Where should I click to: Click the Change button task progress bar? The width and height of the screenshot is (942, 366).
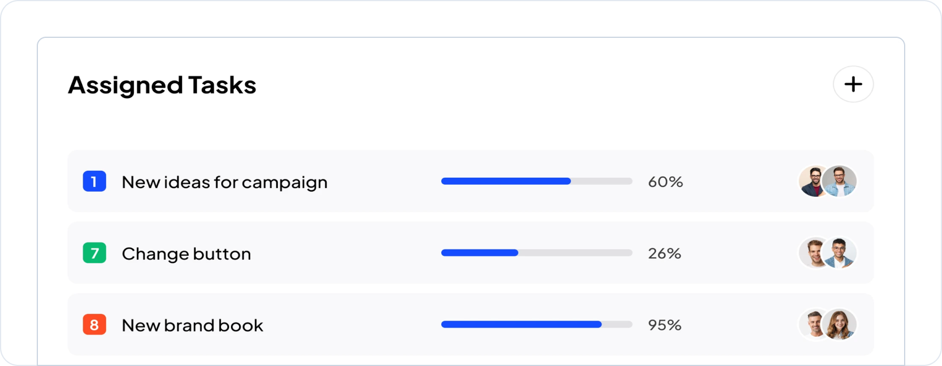pos(536,253)
